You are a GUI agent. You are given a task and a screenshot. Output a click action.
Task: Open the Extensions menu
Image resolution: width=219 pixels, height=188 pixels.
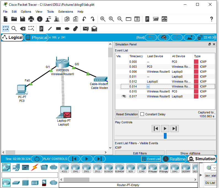66,12
